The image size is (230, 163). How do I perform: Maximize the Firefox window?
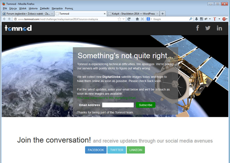pyautogui.click(x=218, y=4)
